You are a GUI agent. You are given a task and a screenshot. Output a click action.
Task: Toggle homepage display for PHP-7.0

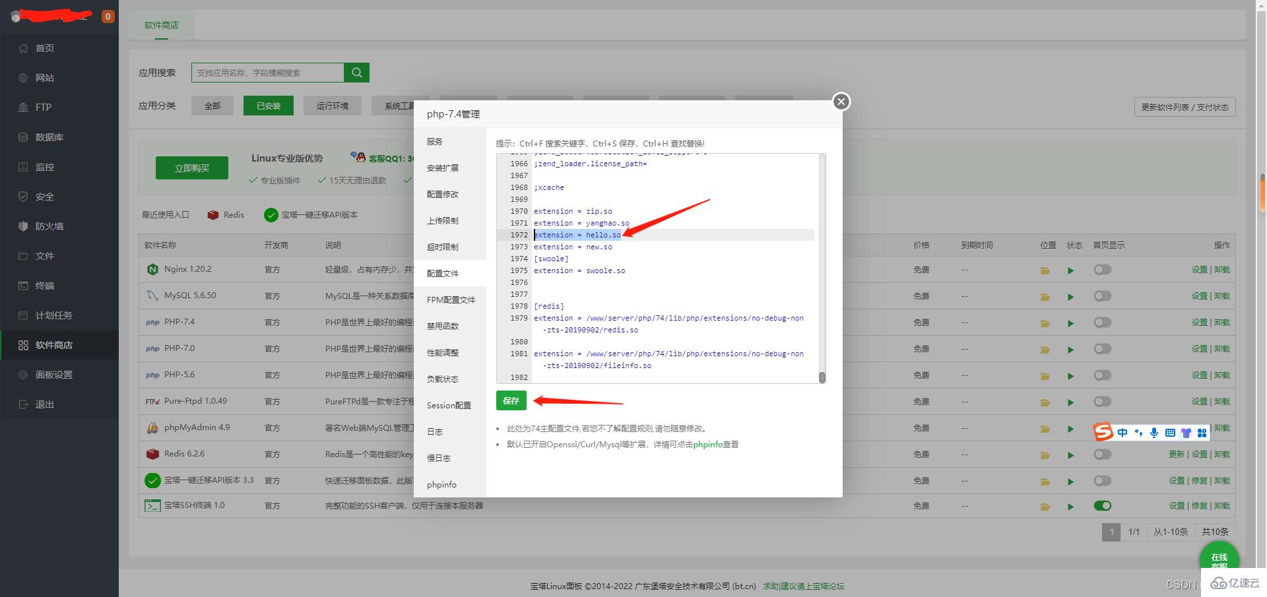click(x=1103, y=349)
